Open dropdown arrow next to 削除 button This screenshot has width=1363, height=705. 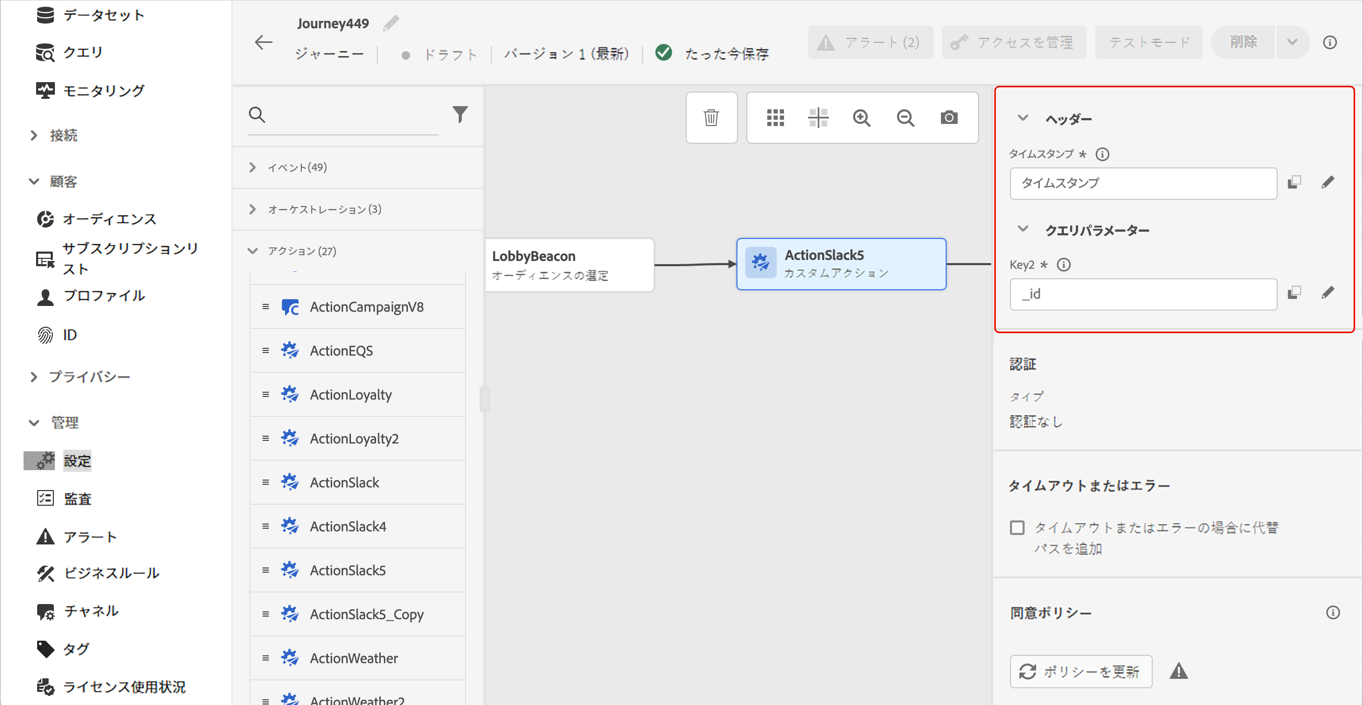(1291, 42)
